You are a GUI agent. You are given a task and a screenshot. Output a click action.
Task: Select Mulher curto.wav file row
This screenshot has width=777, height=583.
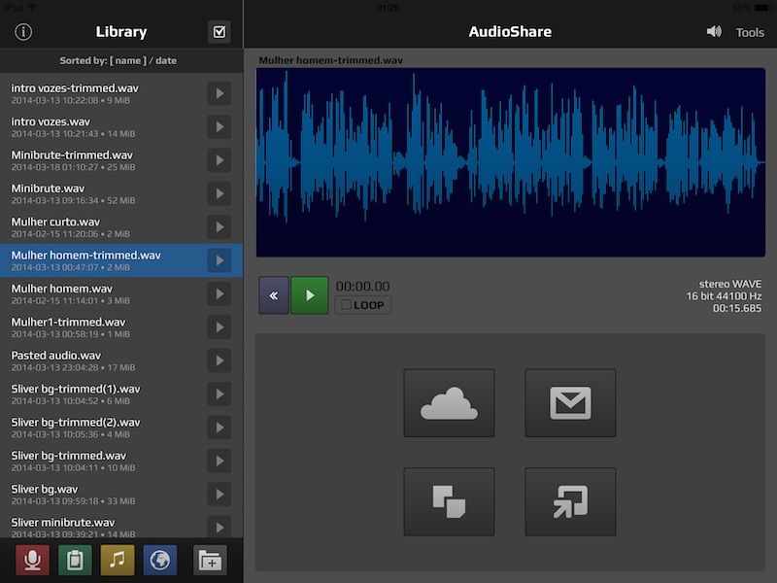(x=121, y=227)
